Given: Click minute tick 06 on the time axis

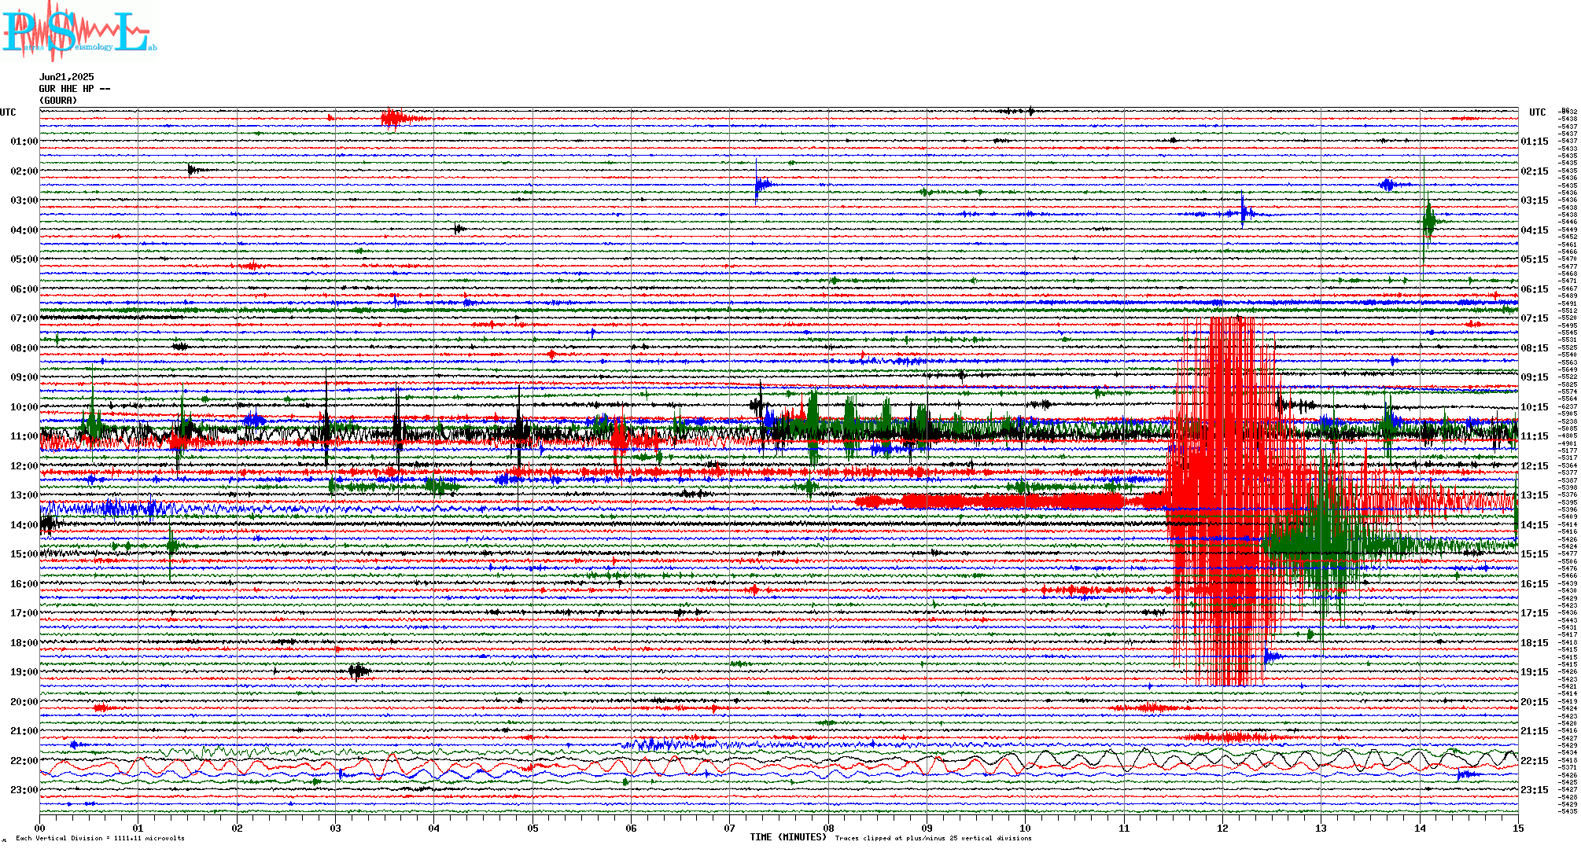Looking at the screenshot, I should click(x=631, y=828).
